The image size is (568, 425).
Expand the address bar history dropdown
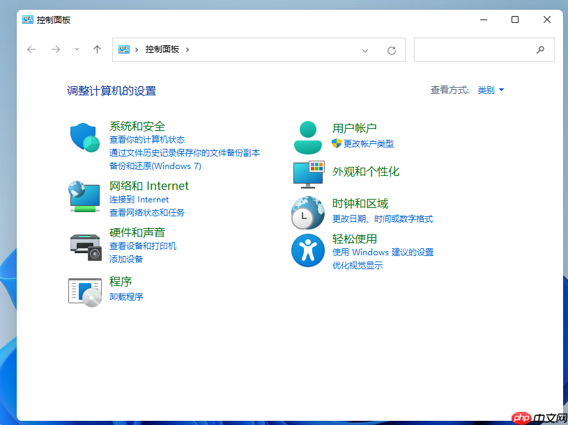click(x=365, y=51)
